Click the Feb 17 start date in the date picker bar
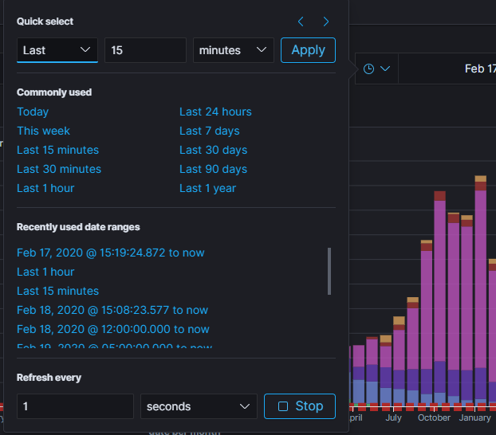Viewport: 496px width, 435px height. pyautogui.click(x=480, y=69)
